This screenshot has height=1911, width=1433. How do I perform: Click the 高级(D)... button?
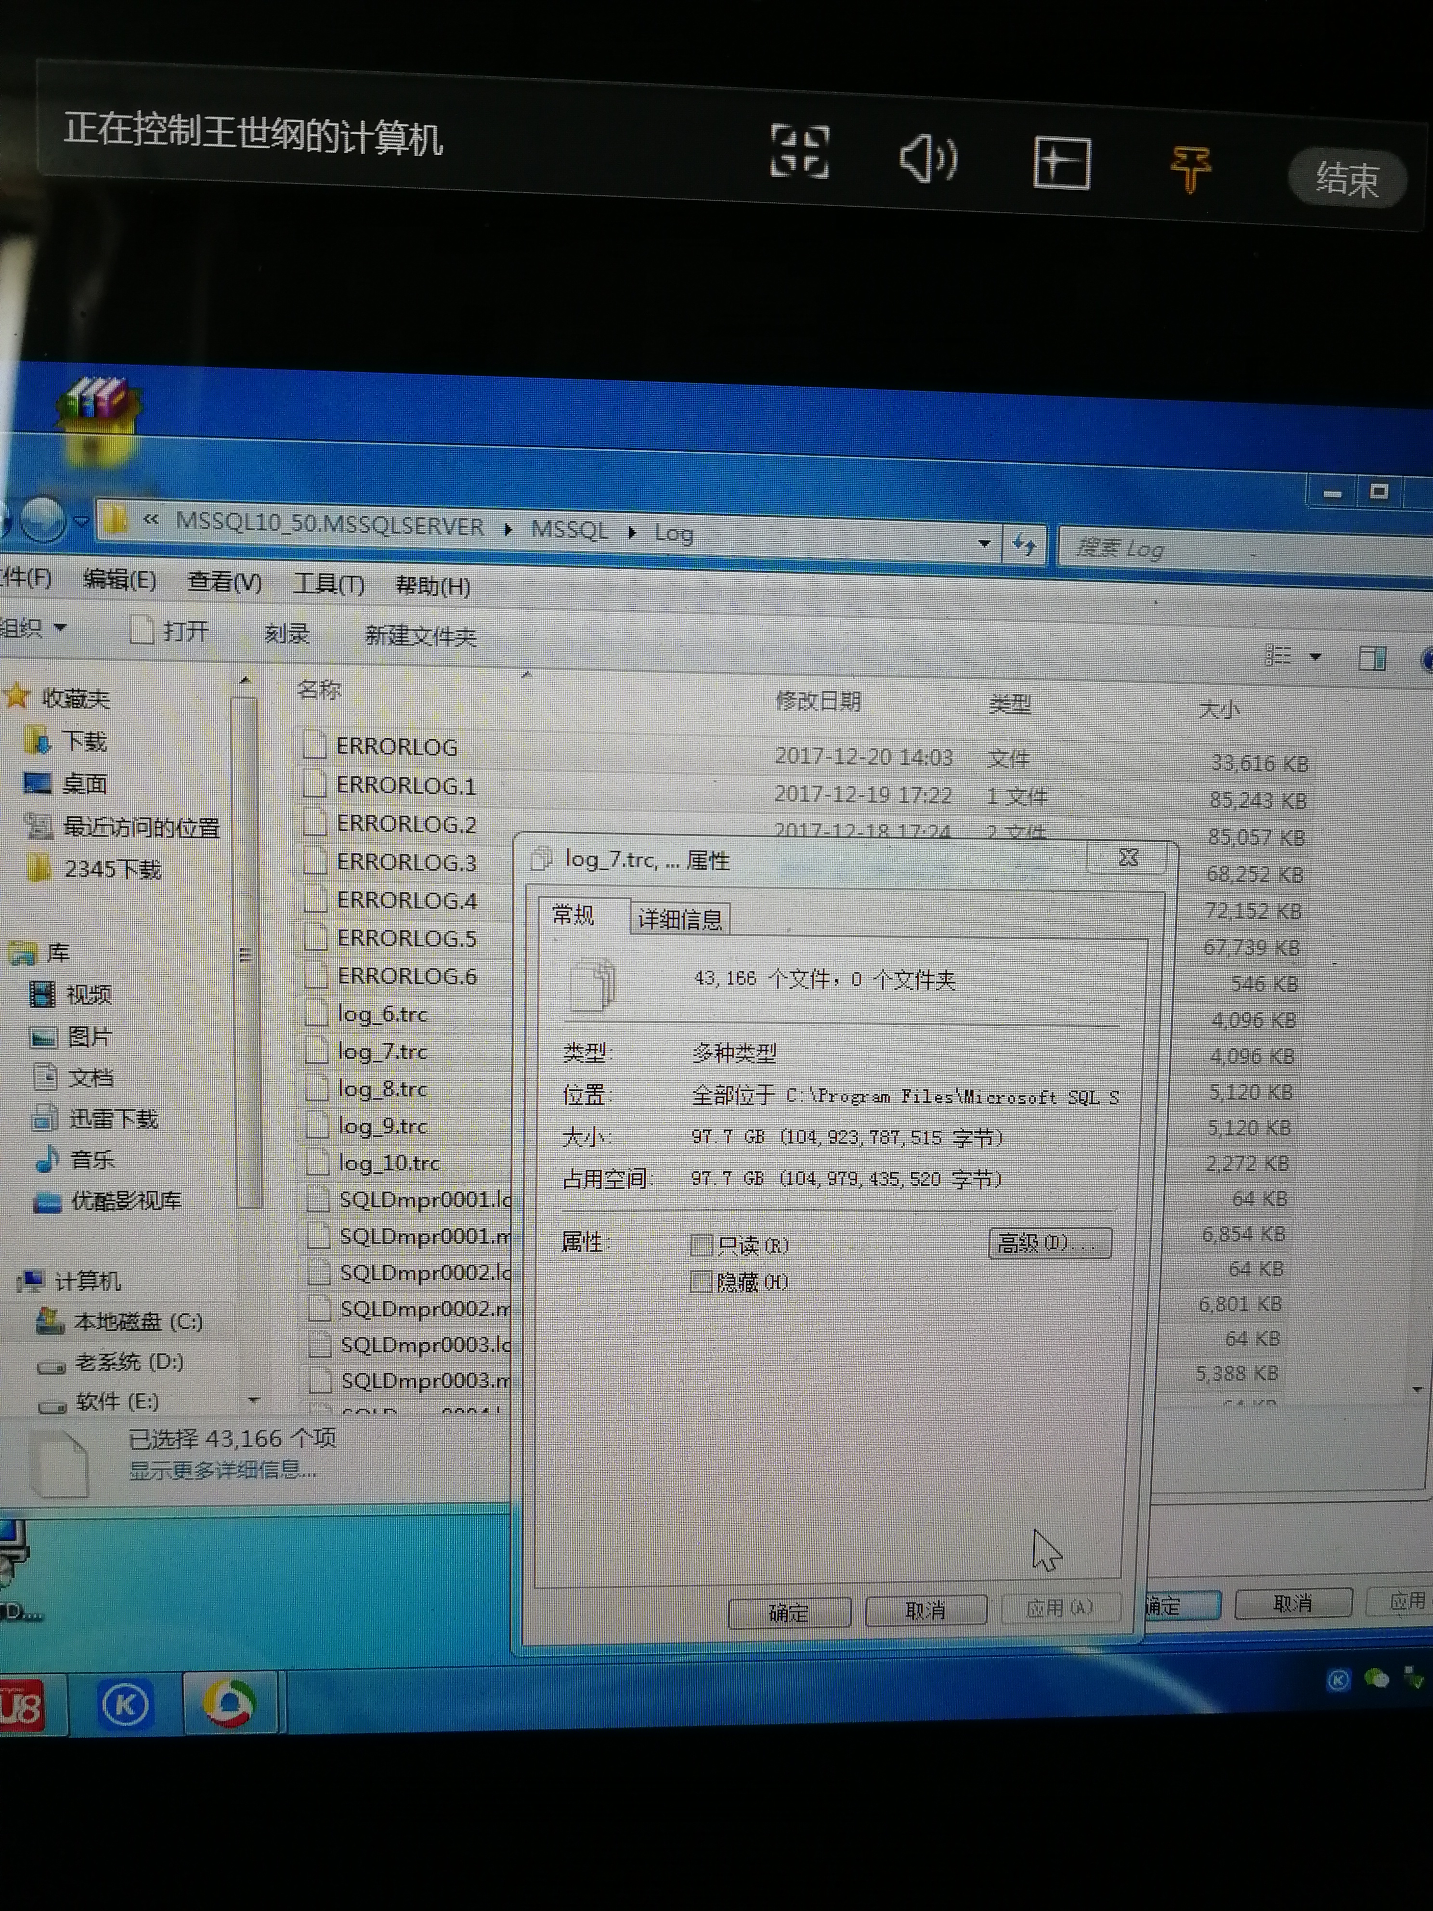(1050, 1243)
